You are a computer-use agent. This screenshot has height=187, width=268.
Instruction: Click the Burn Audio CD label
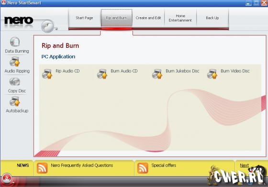pyautogui.click(x=124, y=71)
